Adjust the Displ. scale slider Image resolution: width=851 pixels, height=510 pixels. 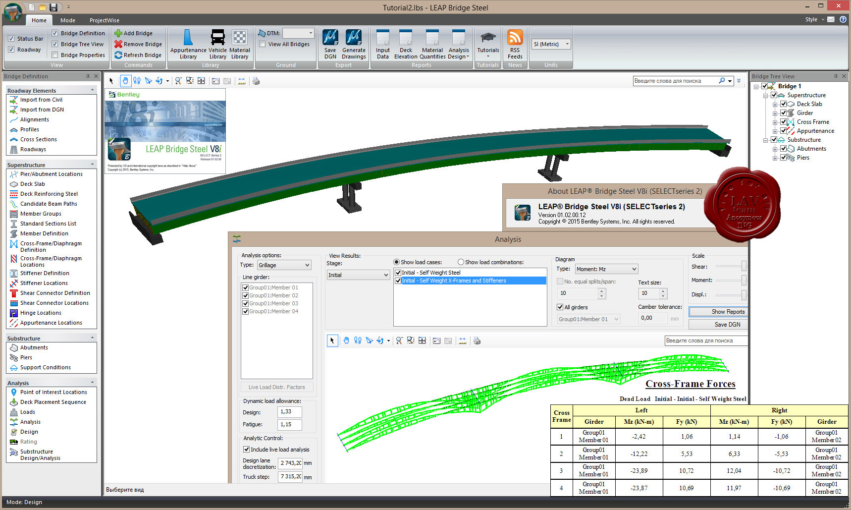(x=744, y=294)
